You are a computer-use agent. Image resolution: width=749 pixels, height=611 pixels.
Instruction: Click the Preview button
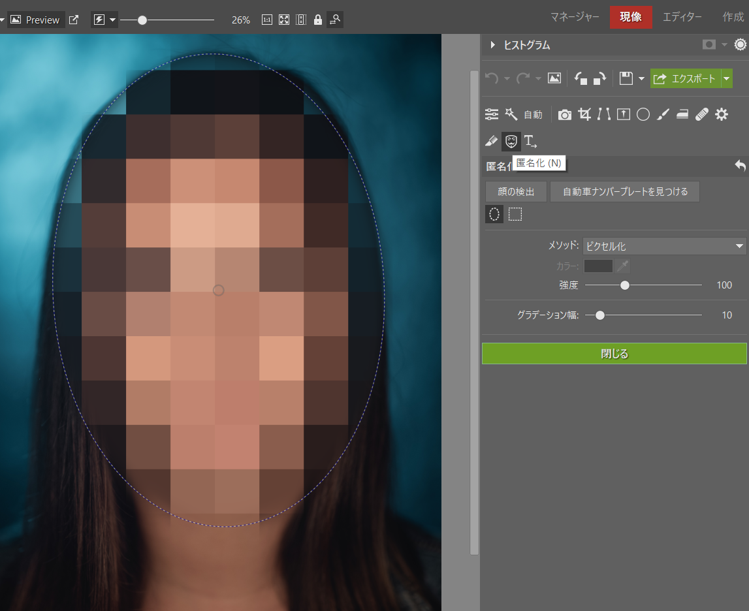click(x=36, y=20)
